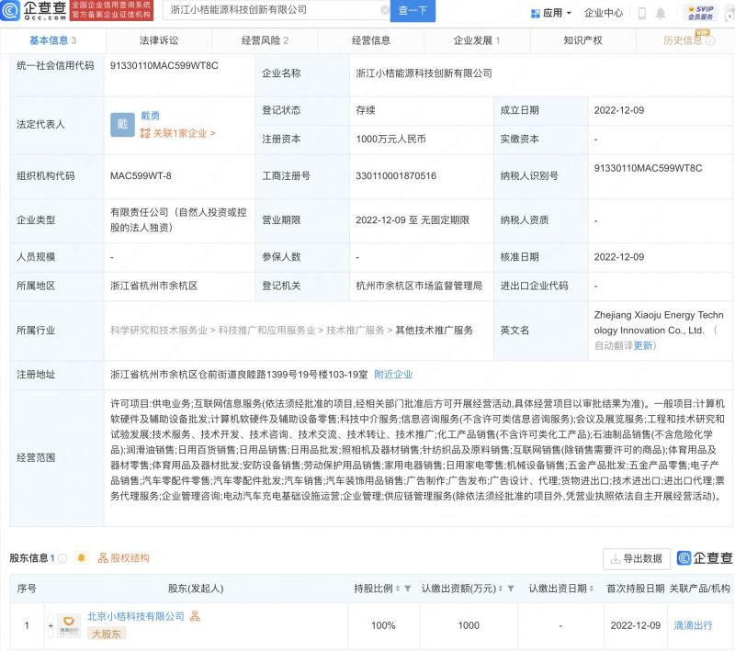Click the DiDi logo thumbnail of the shareholder
The height and width of the screenshot is (651, 735).
[x=69, y=625]
